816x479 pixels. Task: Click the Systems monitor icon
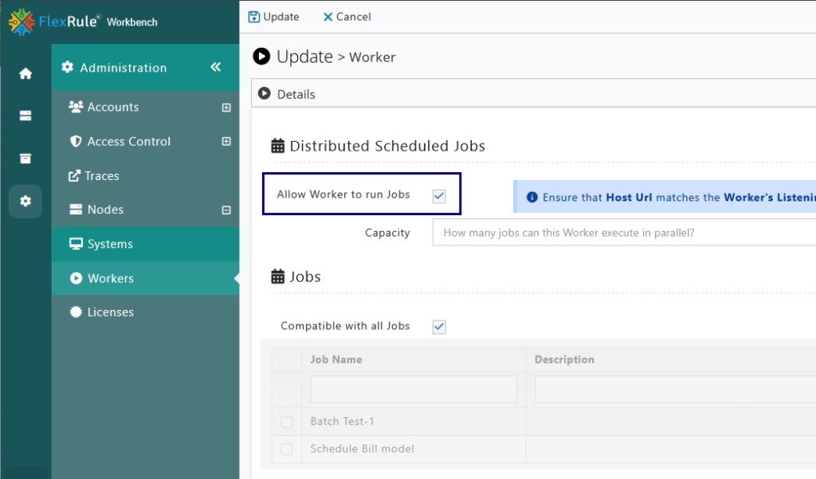(76, 244)
